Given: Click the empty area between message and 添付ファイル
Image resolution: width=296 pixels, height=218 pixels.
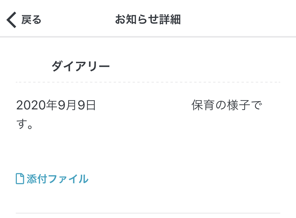Looking at the screenshot, I should click(x=148, y=151).
